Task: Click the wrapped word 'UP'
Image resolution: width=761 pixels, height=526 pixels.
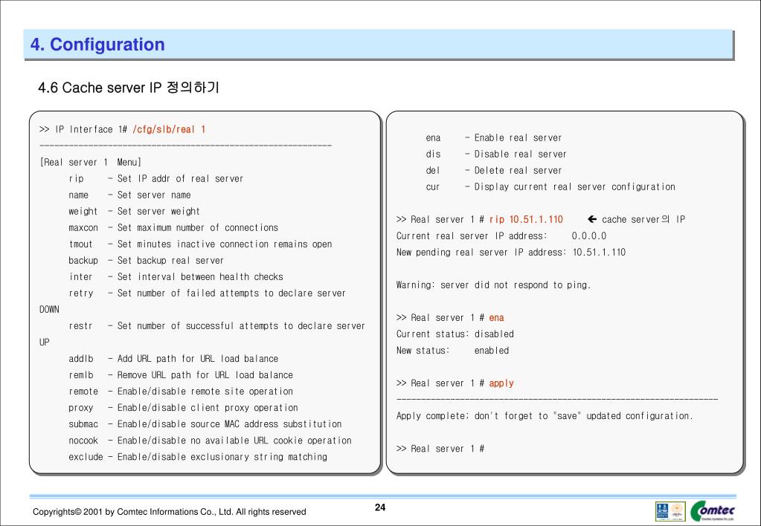Action: (x=44, y=342)
